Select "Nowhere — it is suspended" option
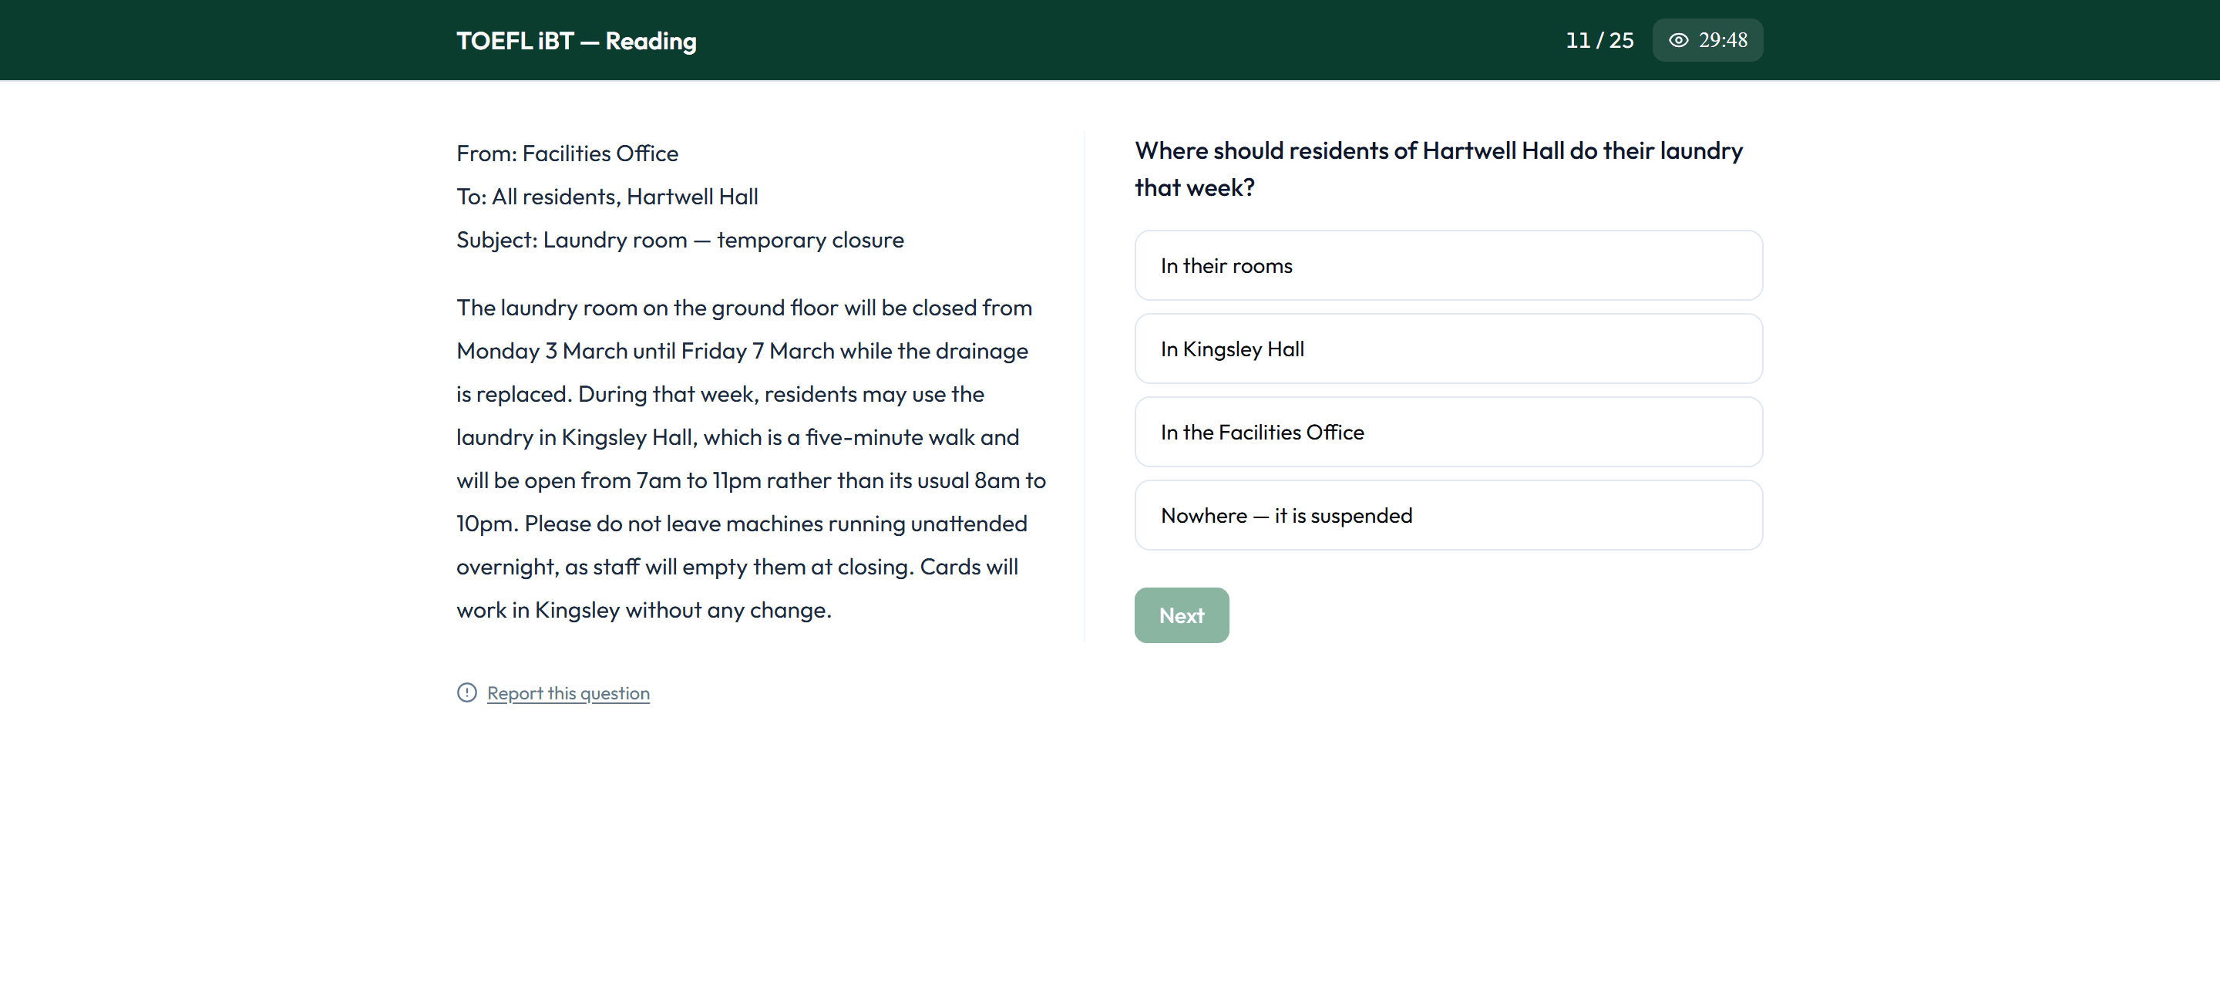2220x987 pixels. click(1448, 516)
